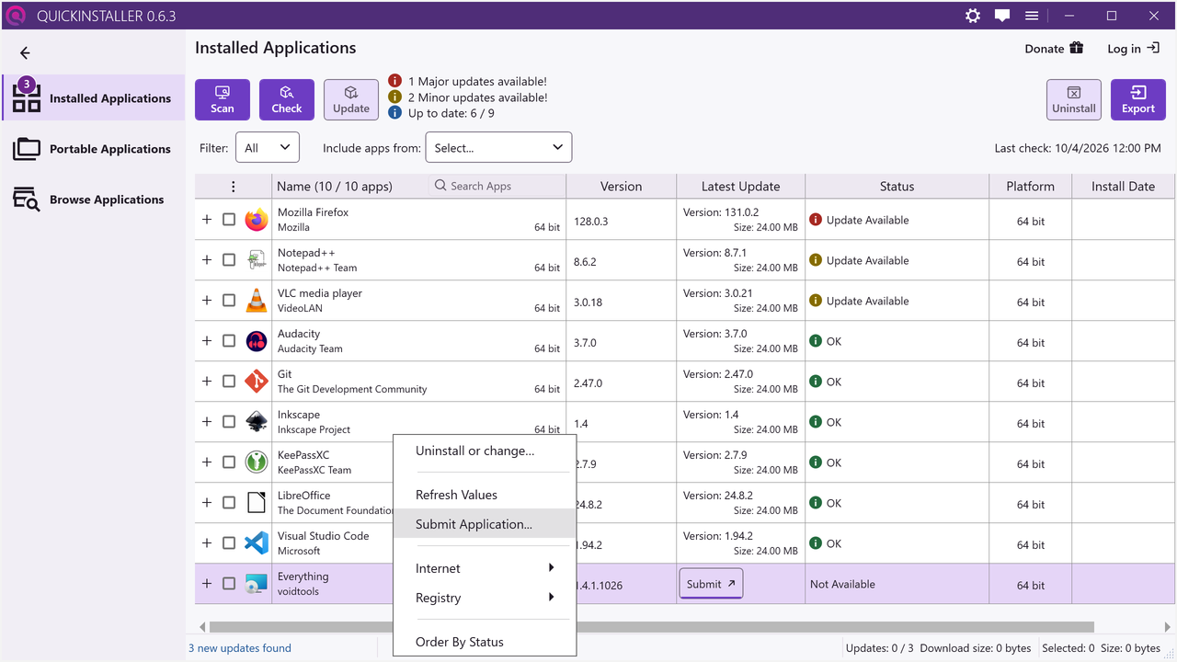Click the Visual Studio Code icon
The image size is (1177, 662).
(x=257, y=543)
